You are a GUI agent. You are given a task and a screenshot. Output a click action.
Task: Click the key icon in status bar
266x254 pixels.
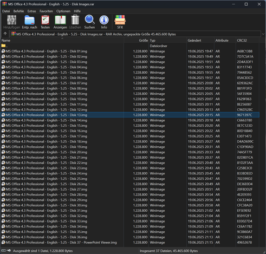(x=9, y=251)
